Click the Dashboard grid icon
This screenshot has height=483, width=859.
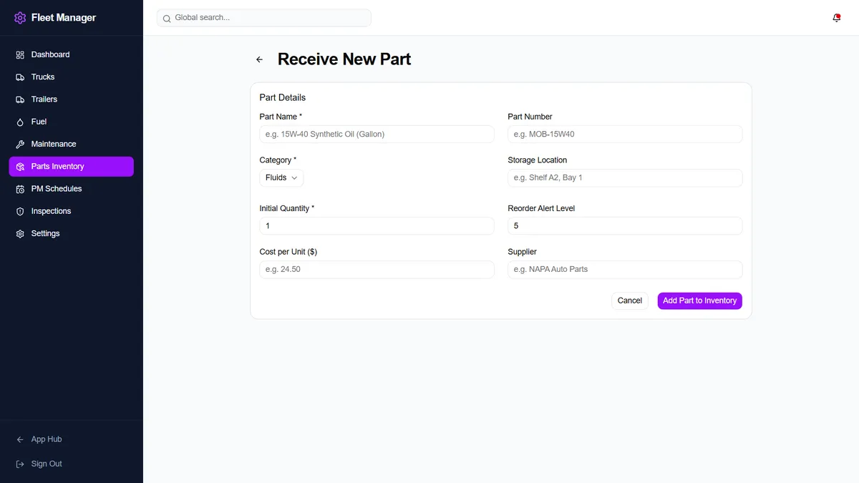pos(20,54)
